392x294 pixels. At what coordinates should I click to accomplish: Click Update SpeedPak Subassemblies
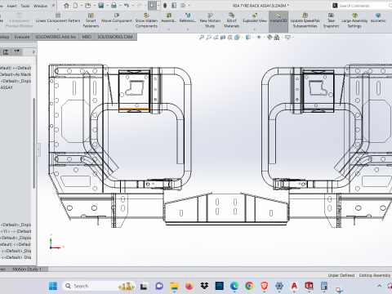click(305, 20)
